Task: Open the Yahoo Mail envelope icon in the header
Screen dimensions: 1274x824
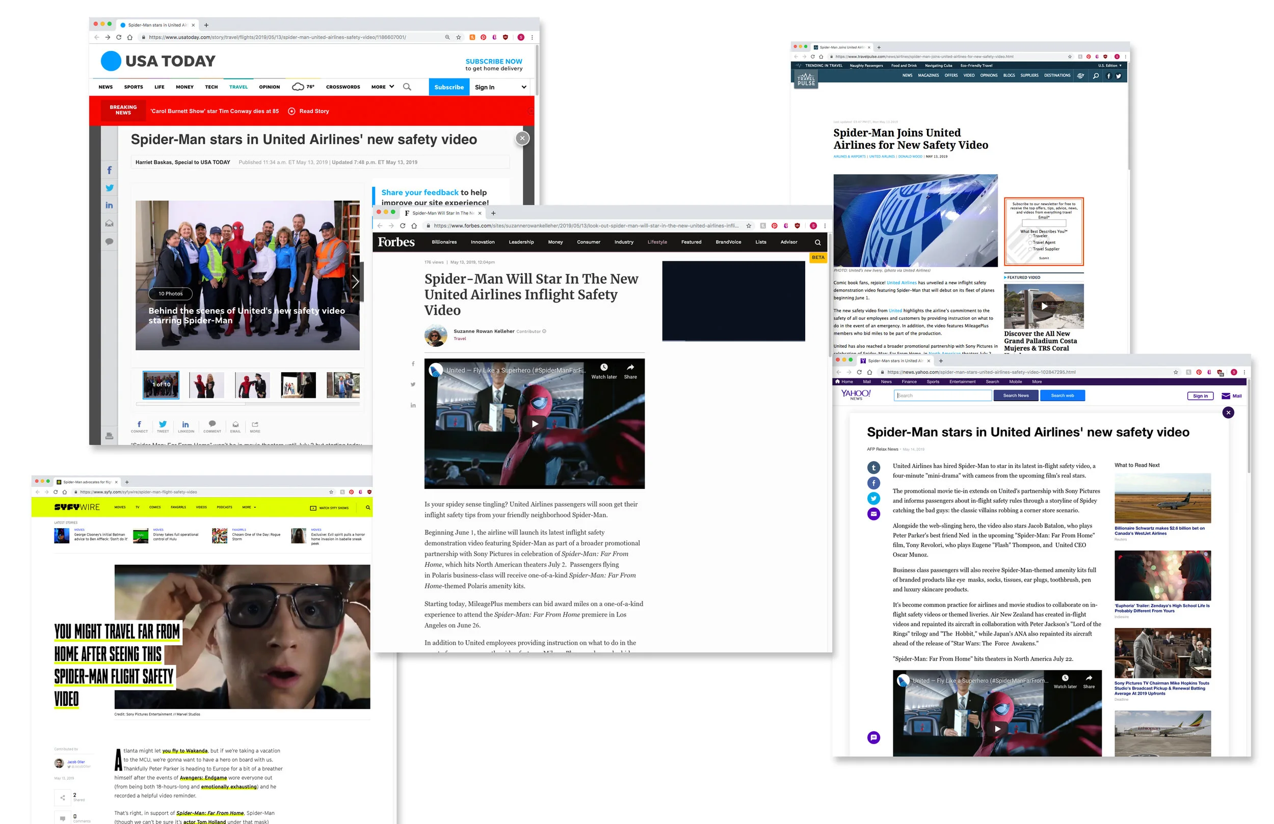Action: pyautogui.click(x=1226, y=396)
